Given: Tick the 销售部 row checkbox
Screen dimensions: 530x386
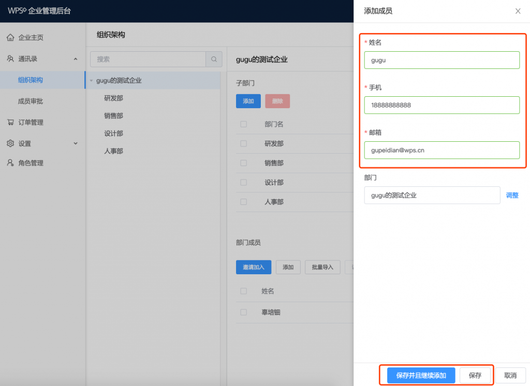Looking at the screenshot, I should point(243,163).
